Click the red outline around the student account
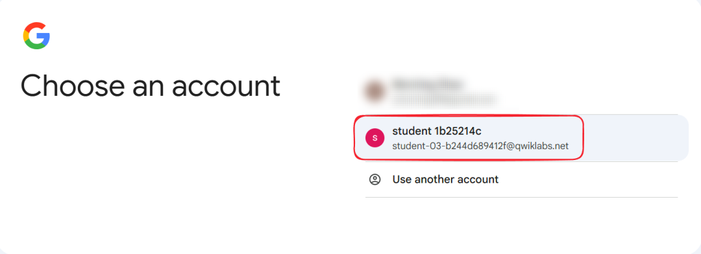 pyautogui.click(x=469, y=117)
